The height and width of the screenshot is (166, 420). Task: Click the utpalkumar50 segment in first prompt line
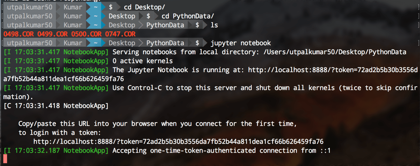click(x=30, y=7)
